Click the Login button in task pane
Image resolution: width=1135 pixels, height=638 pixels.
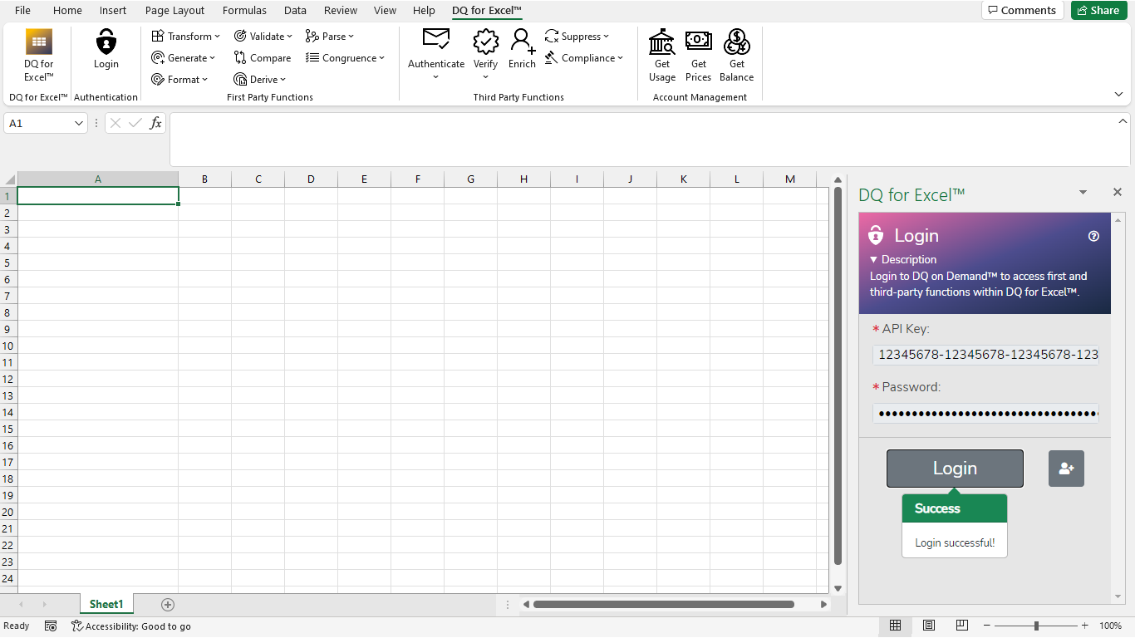955,469
